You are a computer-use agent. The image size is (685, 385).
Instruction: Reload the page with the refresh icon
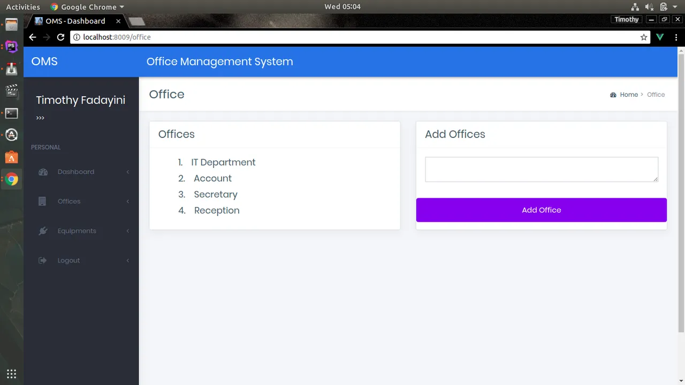(x=60, y=37)
